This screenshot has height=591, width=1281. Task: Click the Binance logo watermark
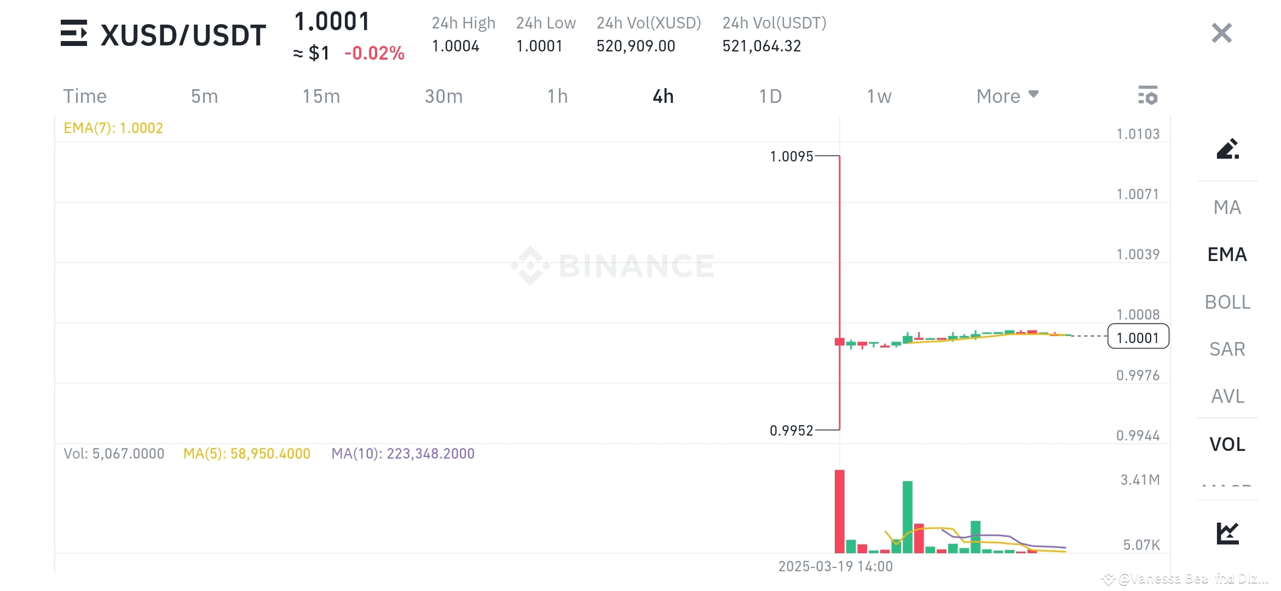613,265
